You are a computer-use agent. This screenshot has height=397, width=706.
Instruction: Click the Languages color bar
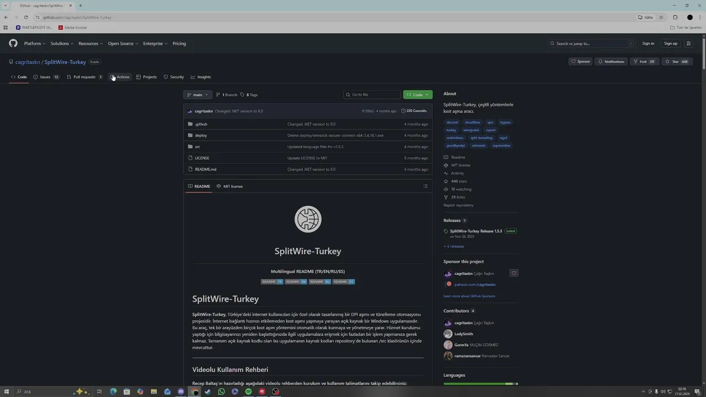[x=480, y=384]
